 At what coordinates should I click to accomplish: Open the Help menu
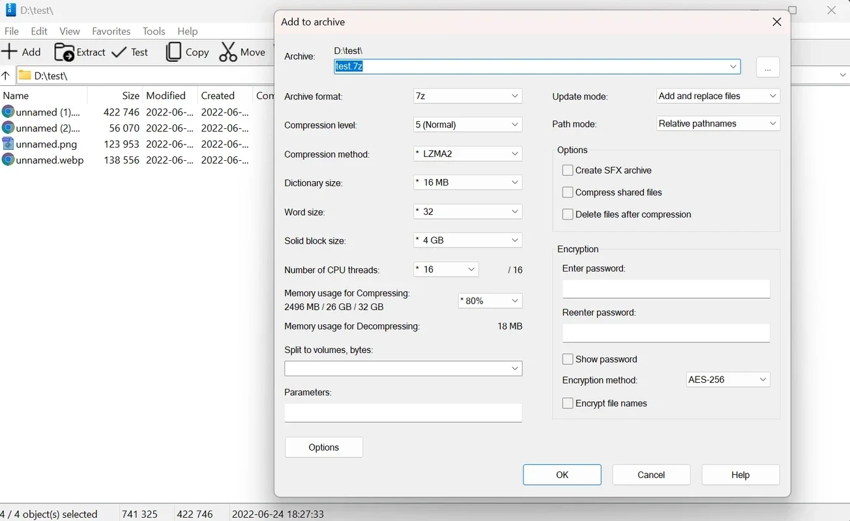[x=188, y=31]
